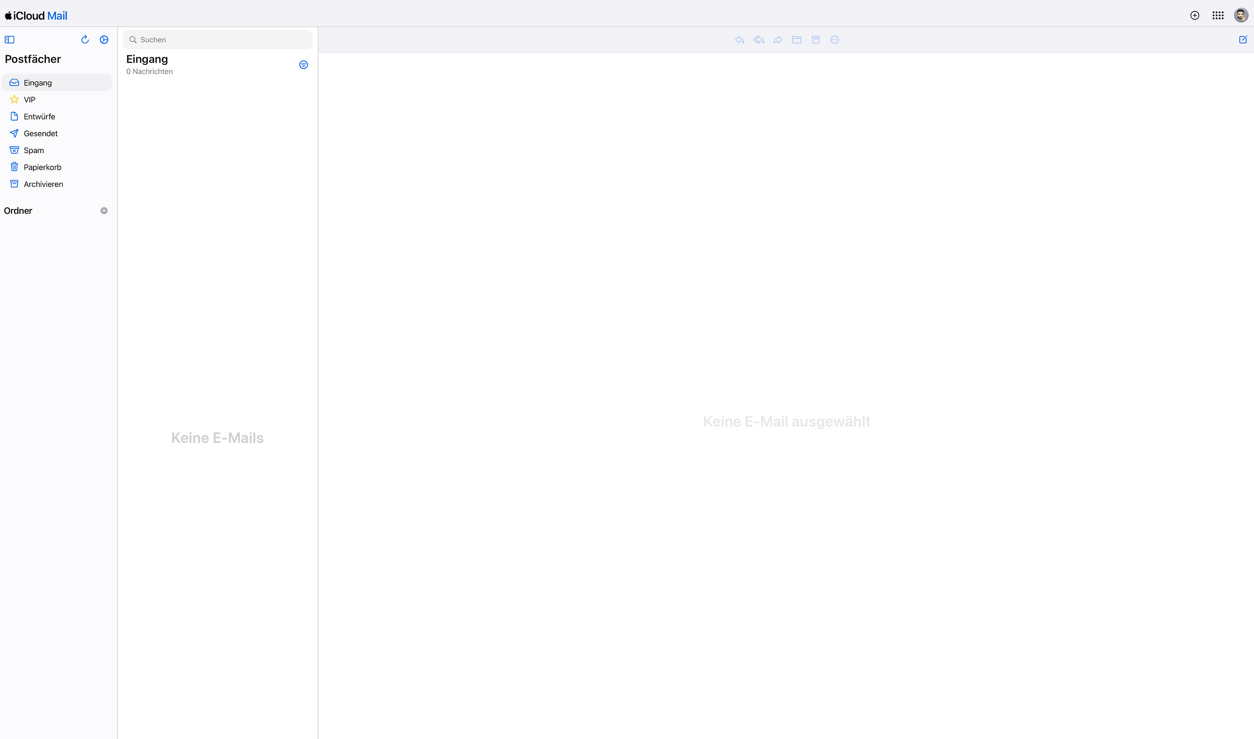Open the move-to-folder icon
Image resolution: width=1254 pixels, height=739 pixels.
point(797,40)
